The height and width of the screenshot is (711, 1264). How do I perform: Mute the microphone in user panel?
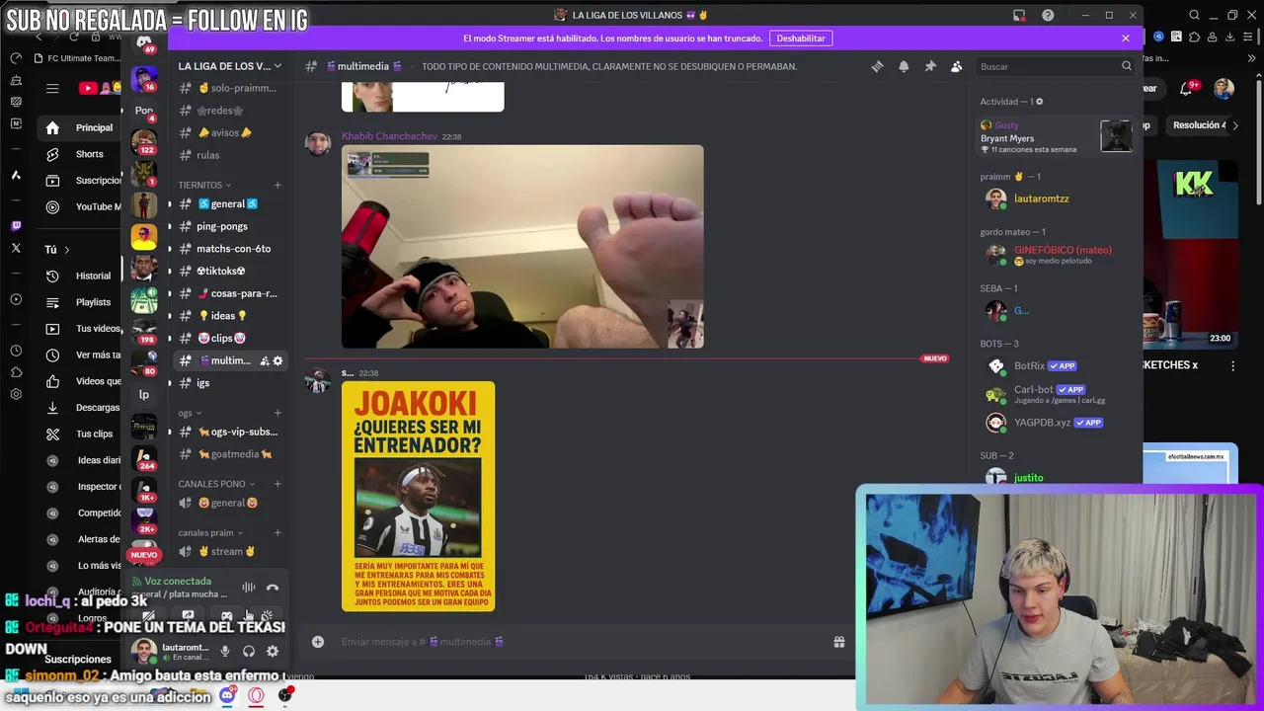pyautogui.click(x=225, y=651)
